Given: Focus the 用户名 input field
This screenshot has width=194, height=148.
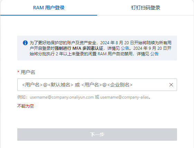Looking at the screenshot, I should point(97,85).
